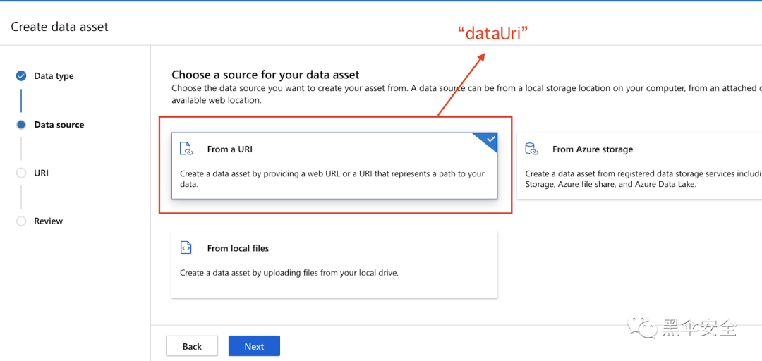Click text about uploading files from local drive

pyautogui.click(x=289, y=273)
